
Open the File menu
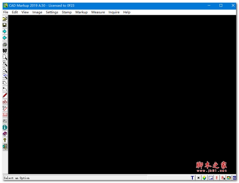point(6,12)
